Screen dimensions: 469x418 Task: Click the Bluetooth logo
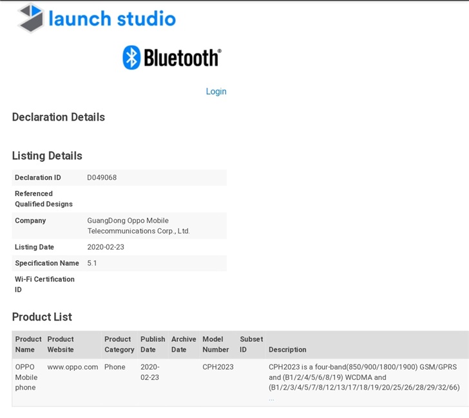[172, 57]
